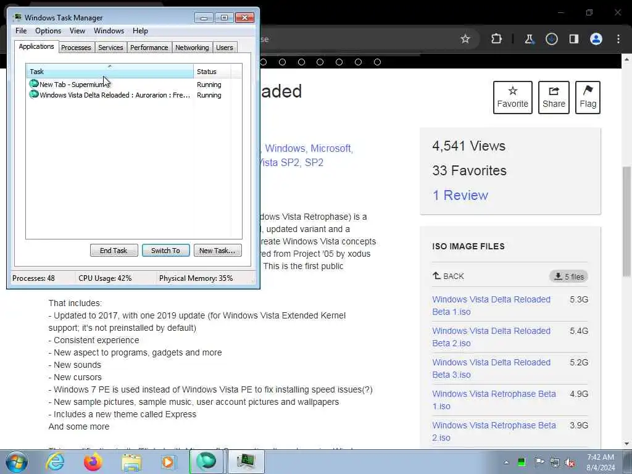Switch to the Networking tab

(192, 48)
